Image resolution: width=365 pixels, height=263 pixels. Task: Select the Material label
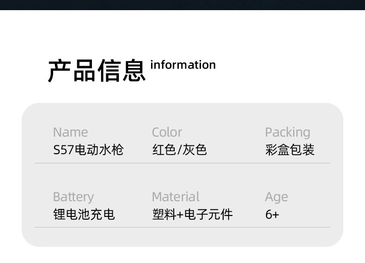[x=176, y=197]
